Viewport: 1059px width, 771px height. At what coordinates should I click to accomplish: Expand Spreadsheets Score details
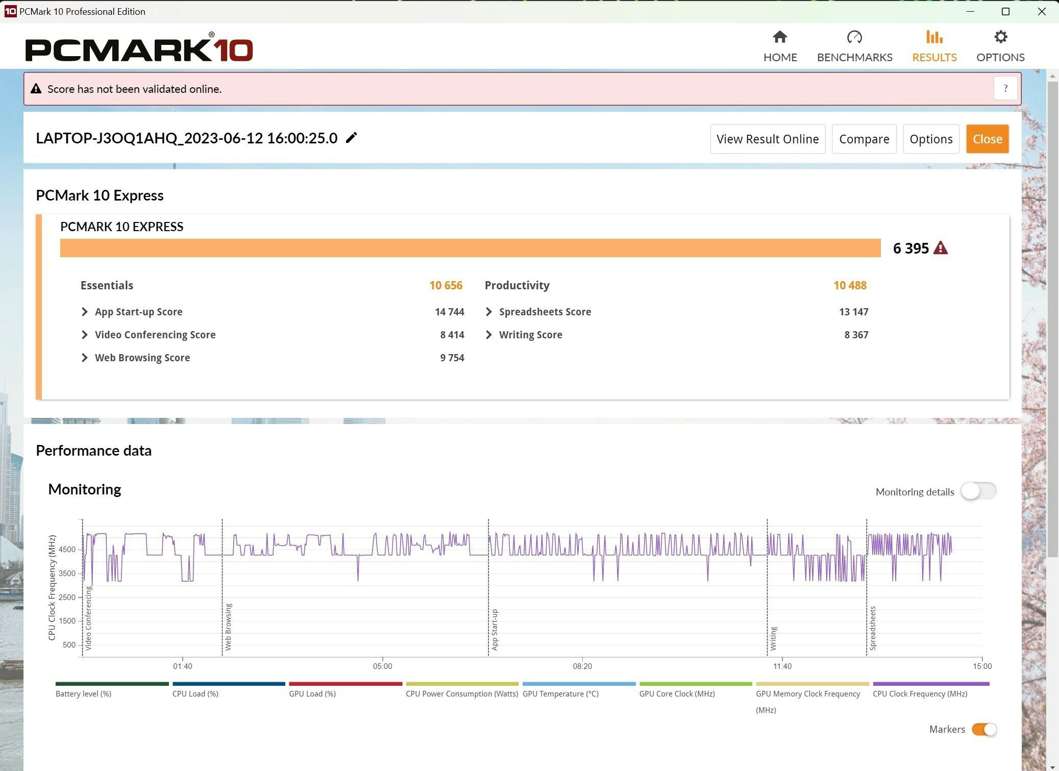point(488,312)
